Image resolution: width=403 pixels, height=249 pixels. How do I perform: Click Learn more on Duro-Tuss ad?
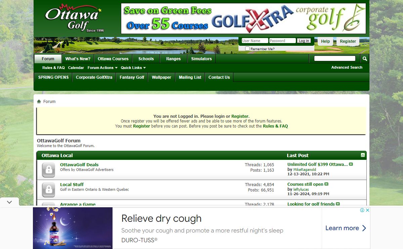pyautogui.click(x=346, y=228)
